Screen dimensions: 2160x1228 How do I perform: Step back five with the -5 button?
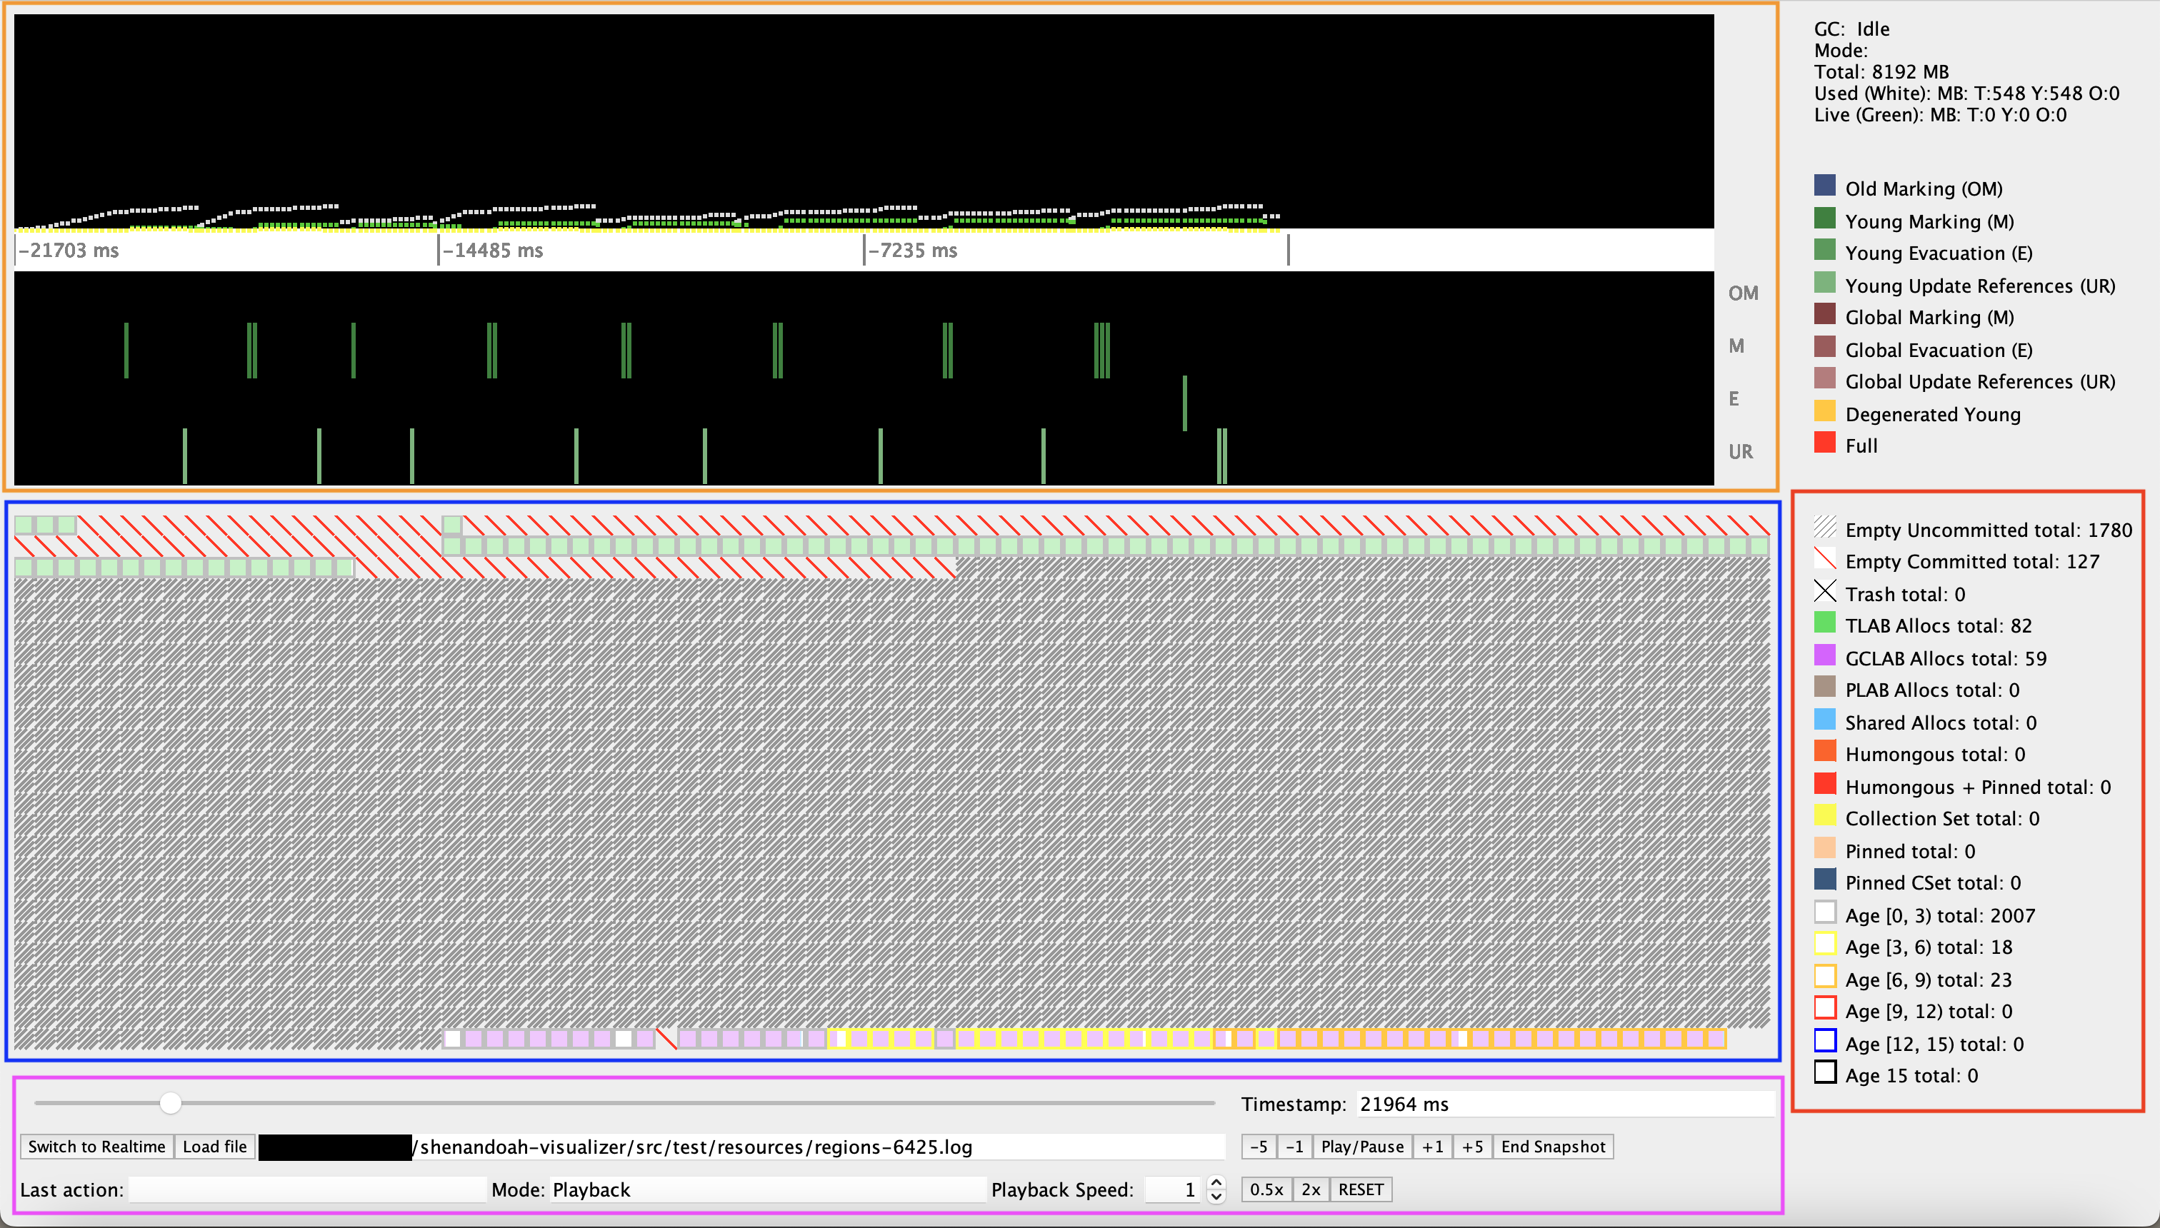(x=1258, y=1147)
